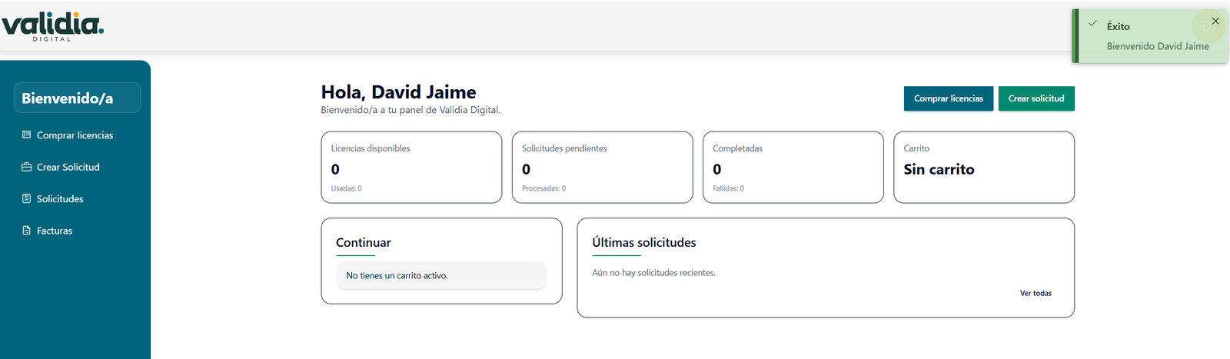
Task: Dismiss the Éxito notification with X
Action: (x=1215, y=21)
